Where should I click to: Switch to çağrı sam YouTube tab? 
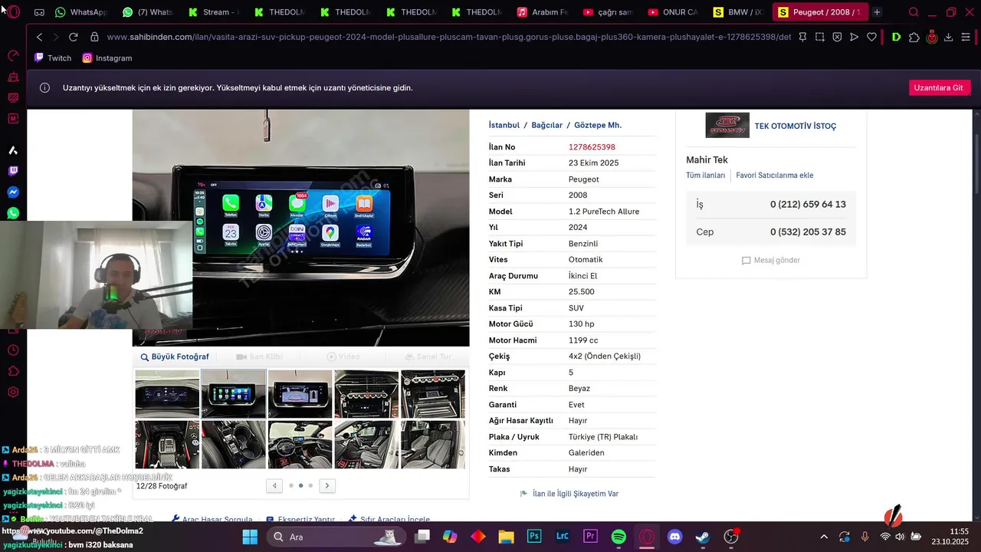tap(607, 12)
